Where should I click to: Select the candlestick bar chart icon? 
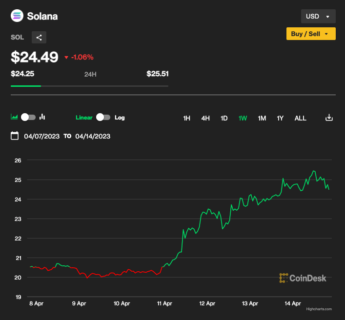pos(42,117)
